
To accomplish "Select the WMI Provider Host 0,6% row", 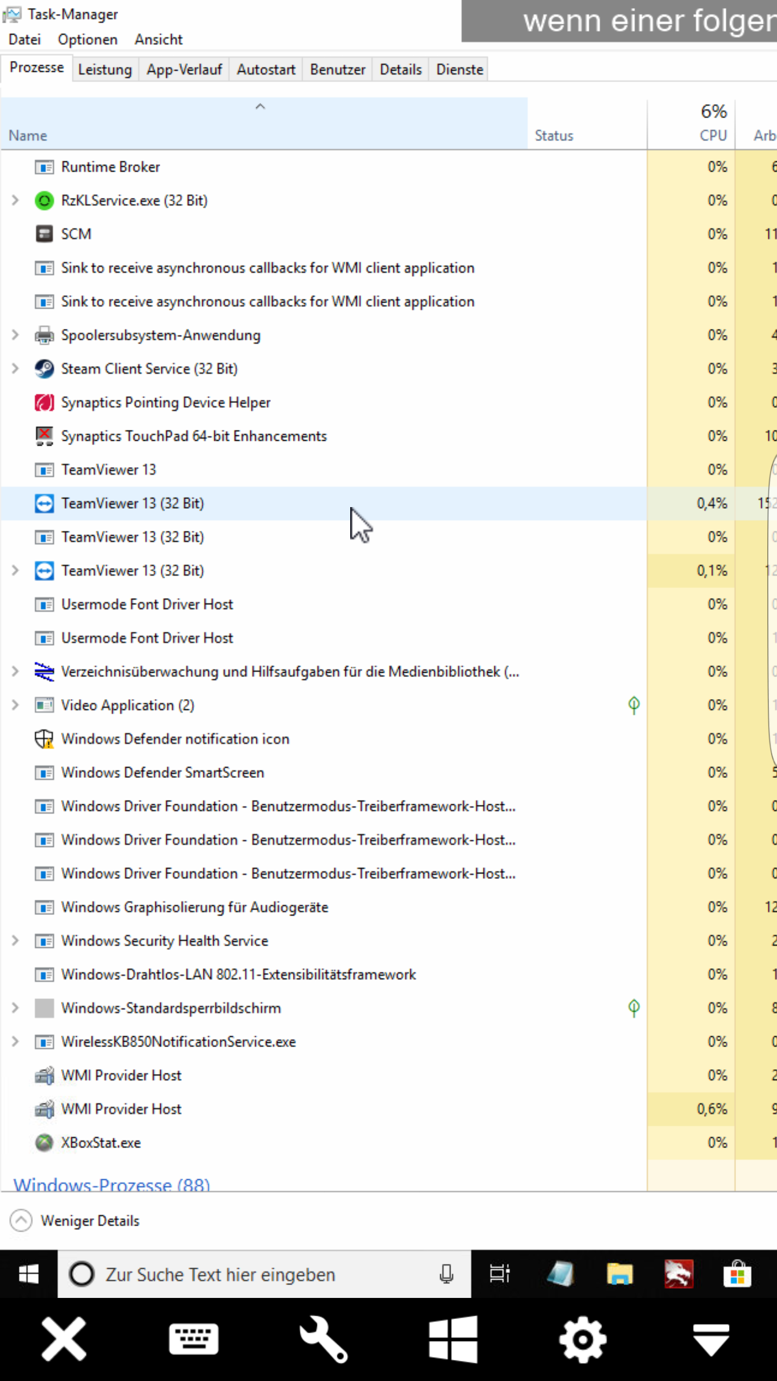I will (388, 1109).
